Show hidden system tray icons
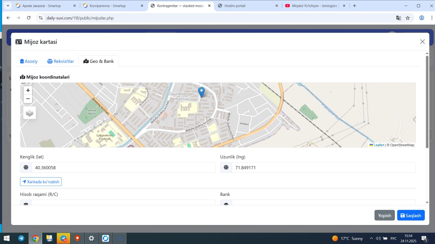The image size is (435, 244). pyautogui.click(x=371, y=238)
